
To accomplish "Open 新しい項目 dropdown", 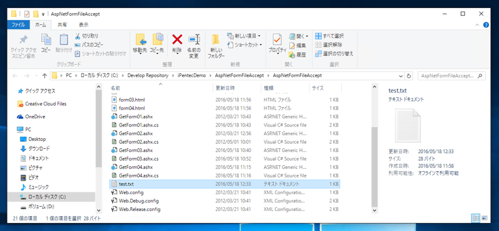I will 245,35.
